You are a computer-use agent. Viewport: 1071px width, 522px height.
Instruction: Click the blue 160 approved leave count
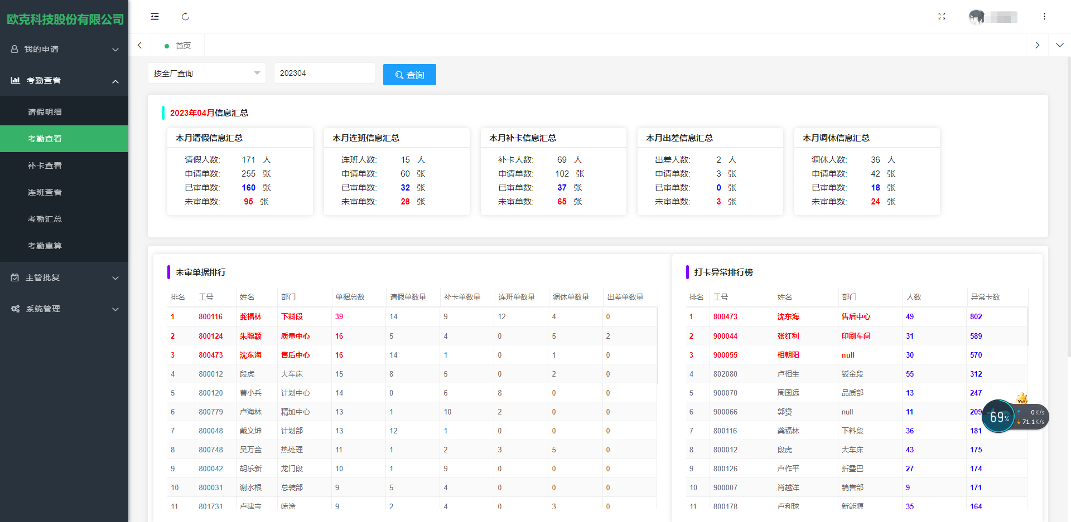[x=249, y=188]
